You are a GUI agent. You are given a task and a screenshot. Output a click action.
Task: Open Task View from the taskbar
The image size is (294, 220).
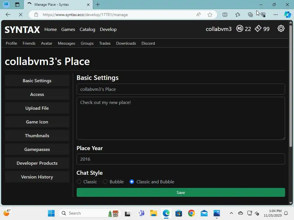[127, 213]
